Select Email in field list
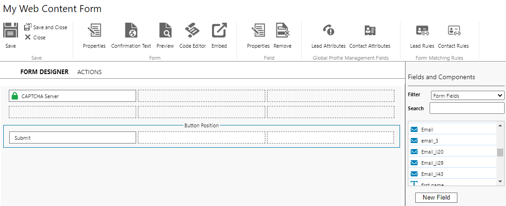506x206 pixels. pyautogui.click(x=452, y=130)
